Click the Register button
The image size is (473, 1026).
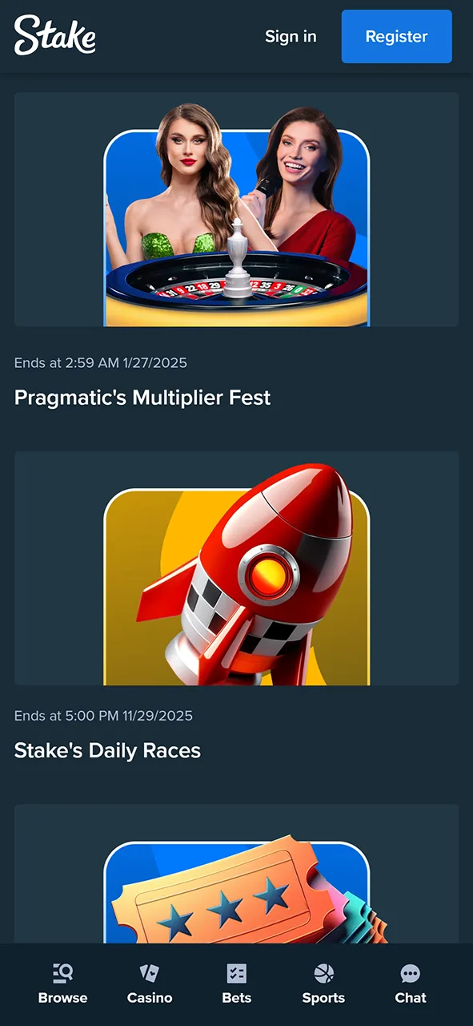tap(397, 36)
